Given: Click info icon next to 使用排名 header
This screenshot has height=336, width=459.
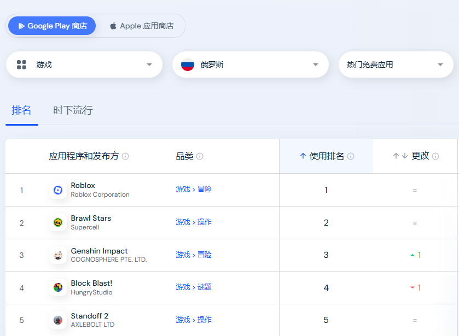Looking at the screenshot, I should pos(351,156).
